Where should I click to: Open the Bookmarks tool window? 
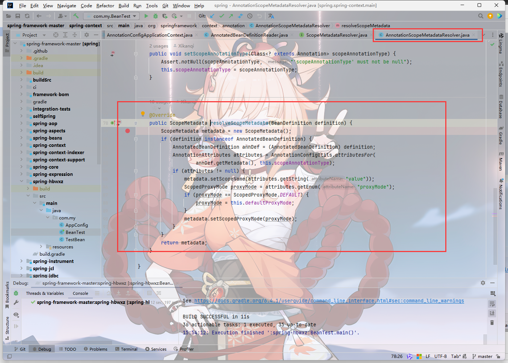point(7,295)
